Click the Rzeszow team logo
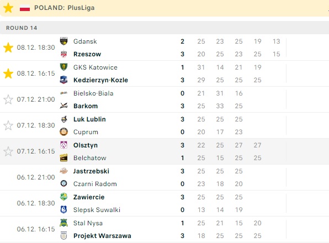The width and height of the screenshot is (329, 243). click(x=64, y=54)
